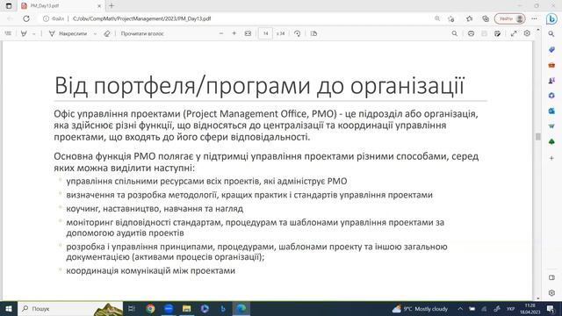This screenshot has height=316, width=562.
Task: Switch the УКР keyboard language indicator
Action: coord(510,308)
